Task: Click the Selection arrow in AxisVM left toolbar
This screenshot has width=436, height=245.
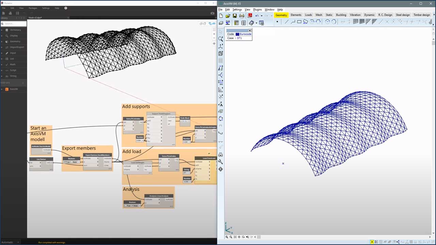Action: tap(221, 32)
